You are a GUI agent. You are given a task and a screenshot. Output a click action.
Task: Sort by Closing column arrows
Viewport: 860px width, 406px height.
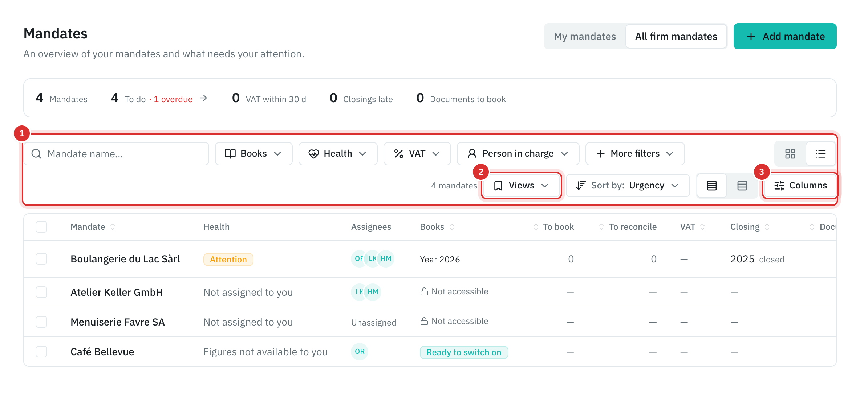point(767,227)
